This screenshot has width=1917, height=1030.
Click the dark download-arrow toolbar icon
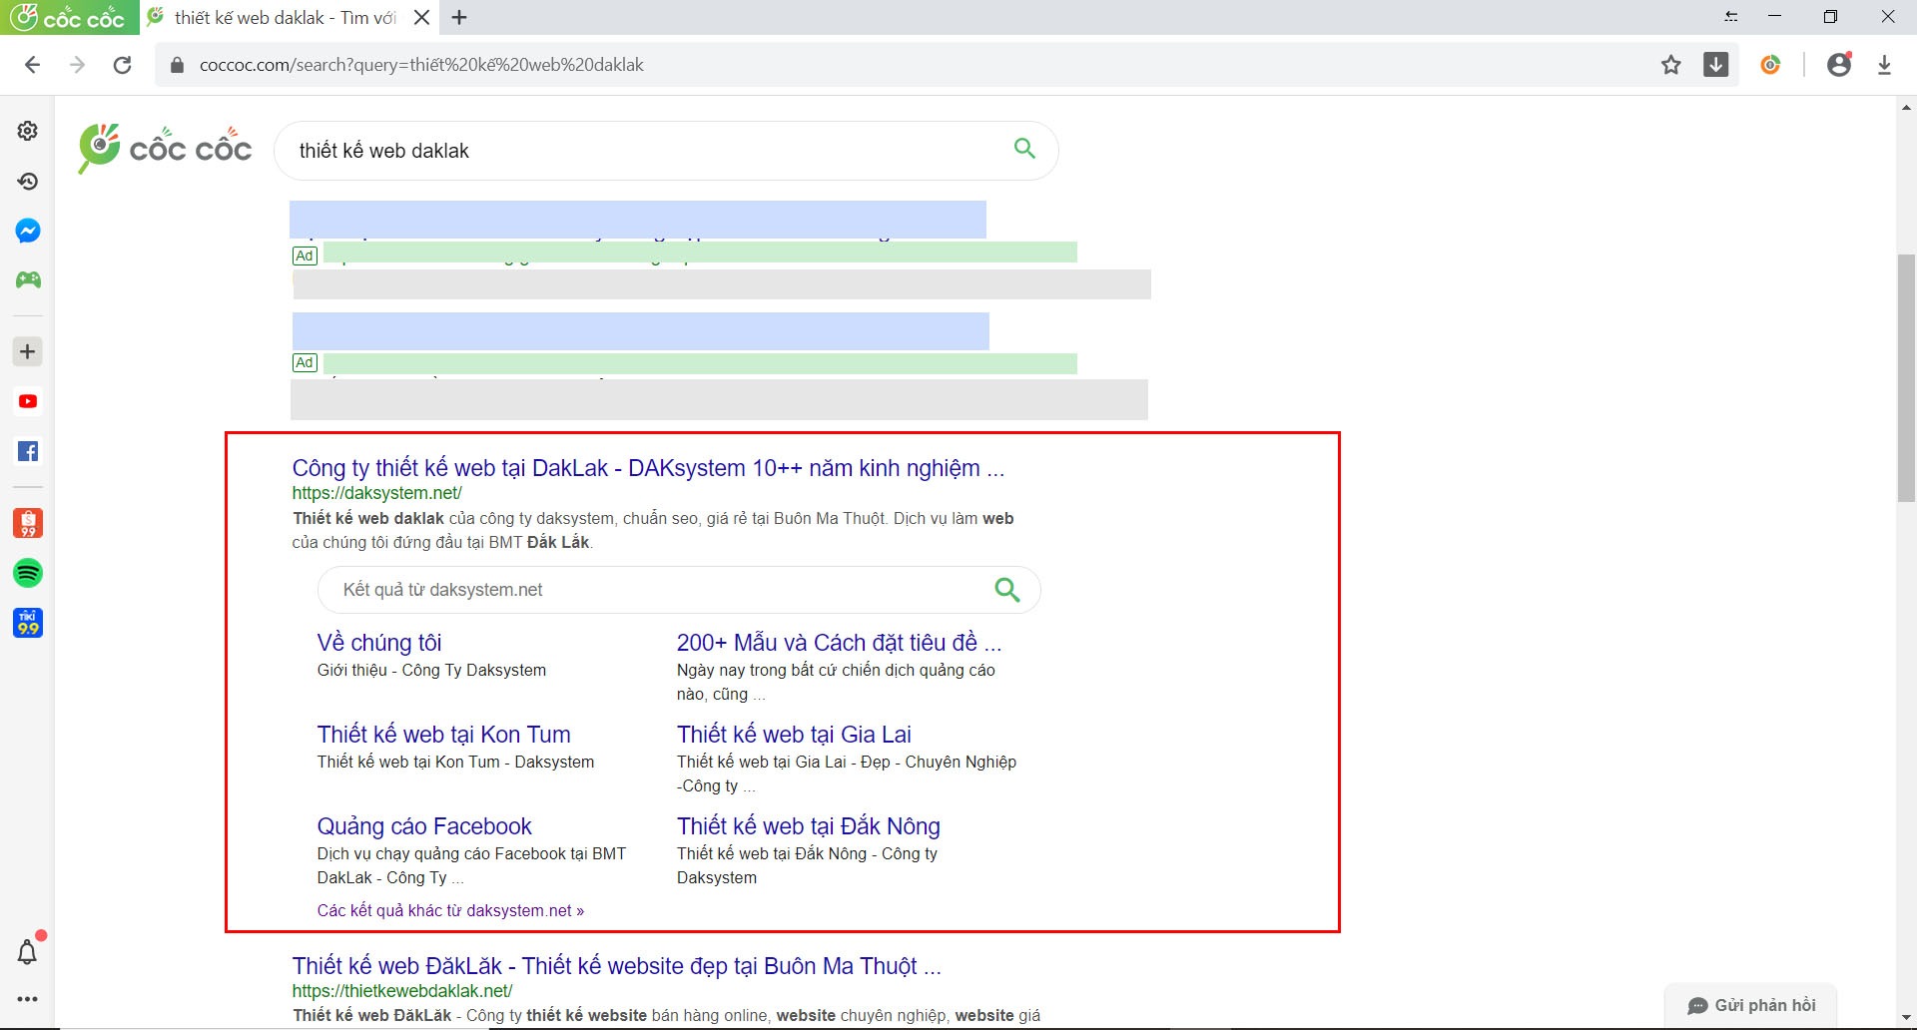pos(1716,65)
